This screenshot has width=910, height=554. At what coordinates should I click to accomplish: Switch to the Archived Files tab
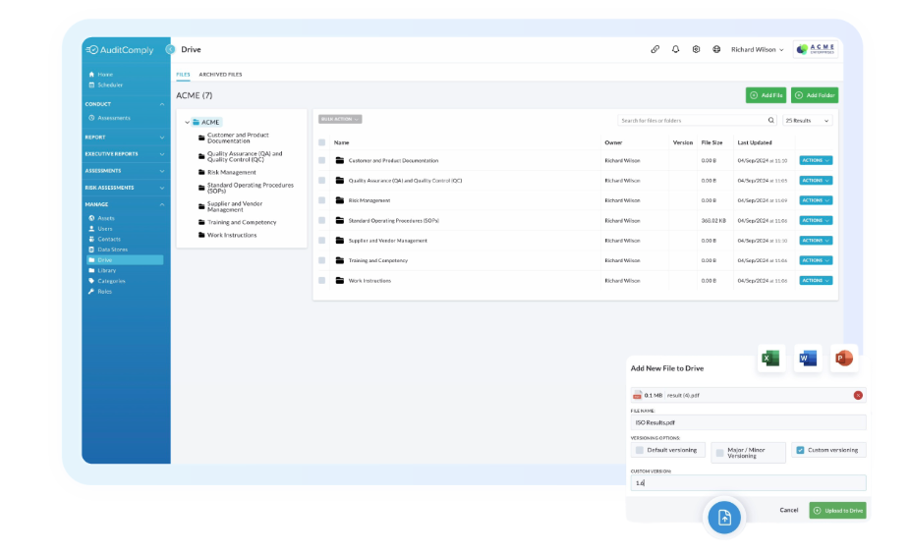220,75
